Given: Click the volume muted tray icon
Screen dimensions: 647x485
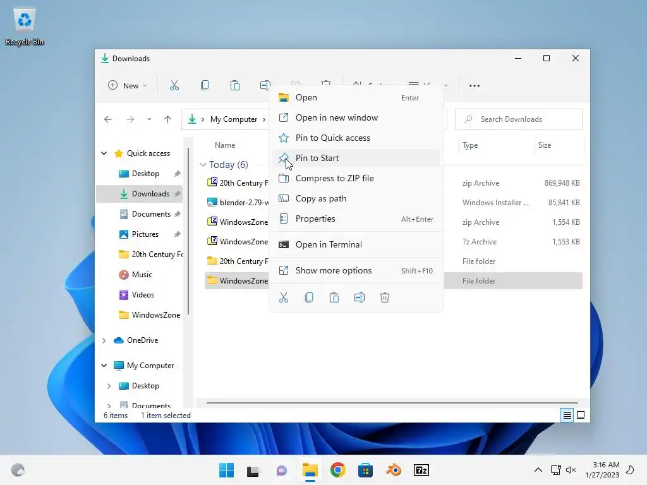Looking at the screenshot, I should [571, 470].
